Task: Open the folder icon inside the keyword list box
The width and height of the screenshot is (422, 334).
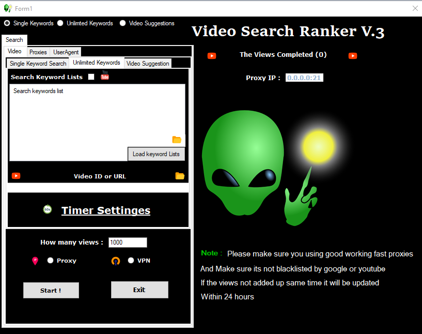Action: (x=177, y=140)
